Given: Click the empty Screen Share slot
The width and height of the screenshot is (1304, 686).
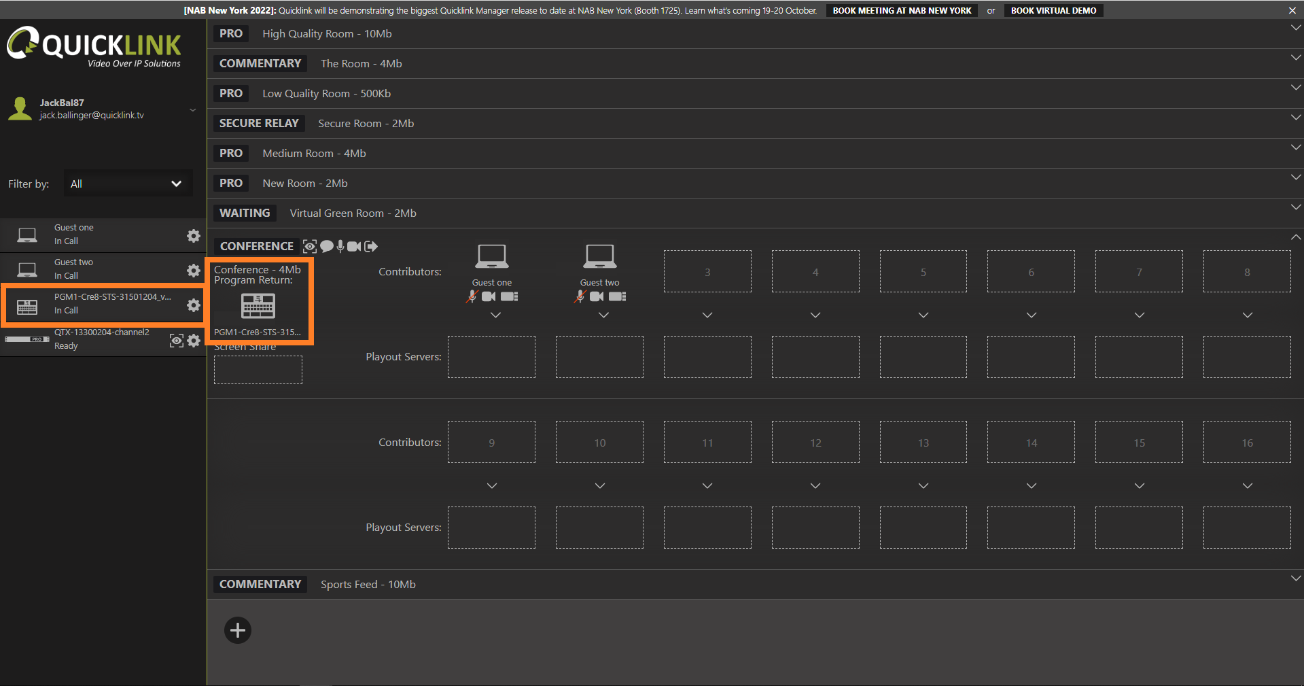Looking at the screenshot, I should 258,370.
